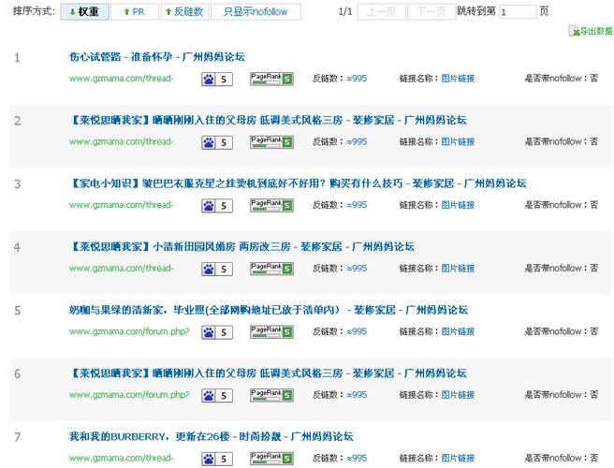Click 图片链接 link name in row 6

point(458,395)
